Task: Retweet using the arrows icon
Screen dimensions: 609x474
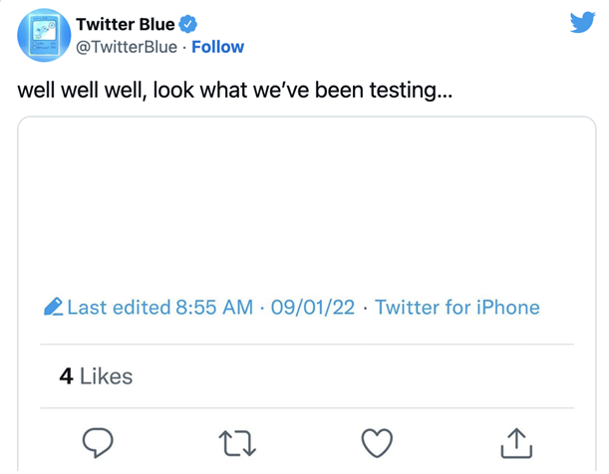Action: coord(237,442)
